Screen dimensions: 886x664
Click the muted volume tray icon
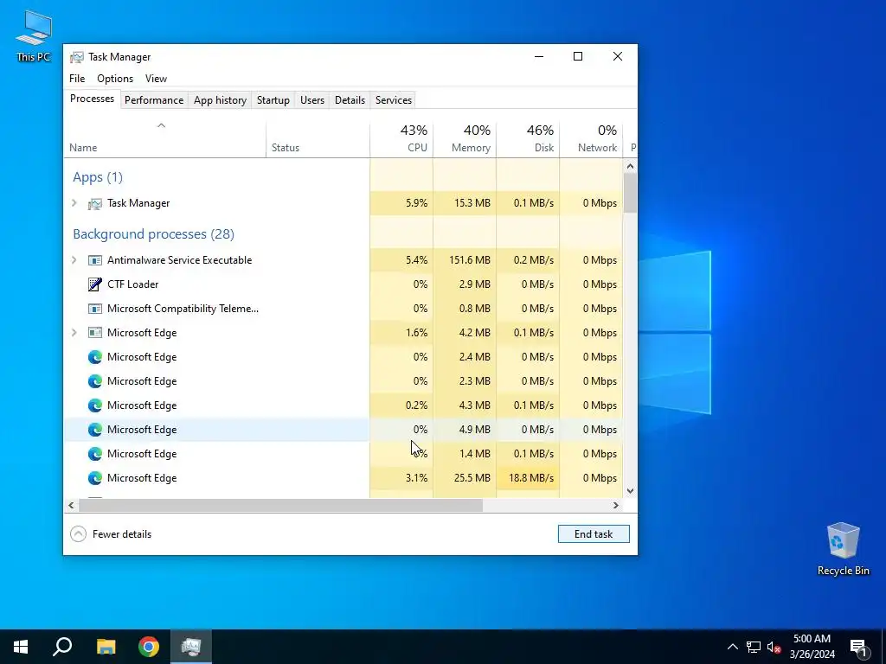pyautogui.click(x=774, y=647)
